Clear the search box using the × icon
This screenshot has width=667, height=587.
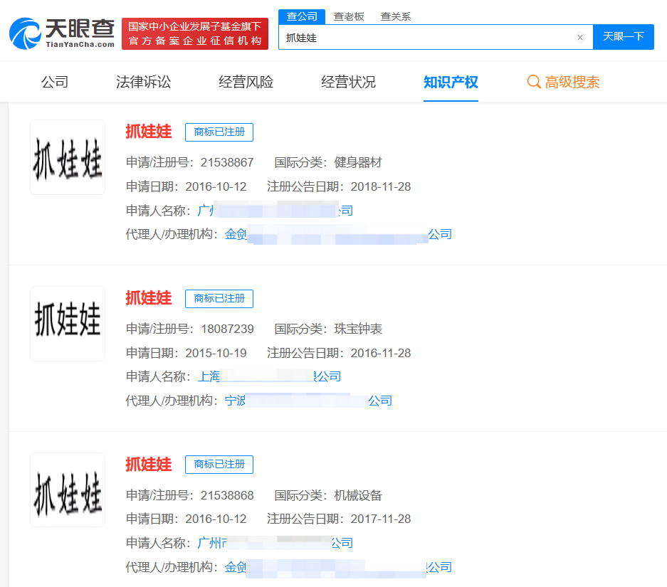(580, 37)
